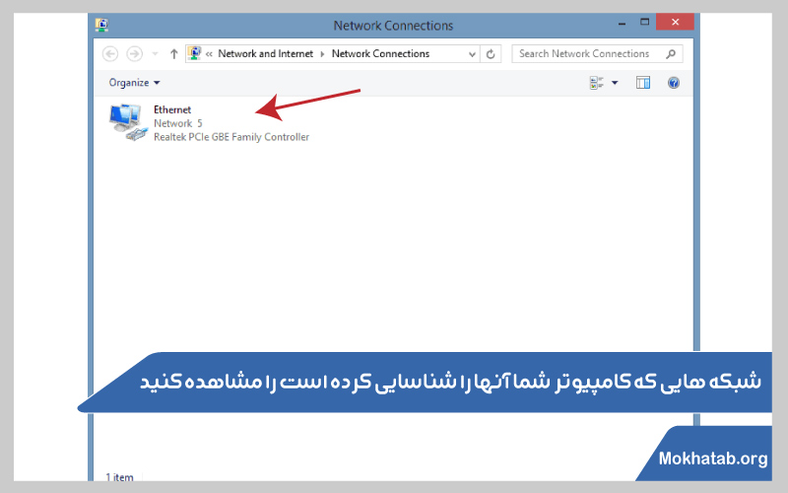
Task: Close the Network Connections window
Action: (675, 22)
